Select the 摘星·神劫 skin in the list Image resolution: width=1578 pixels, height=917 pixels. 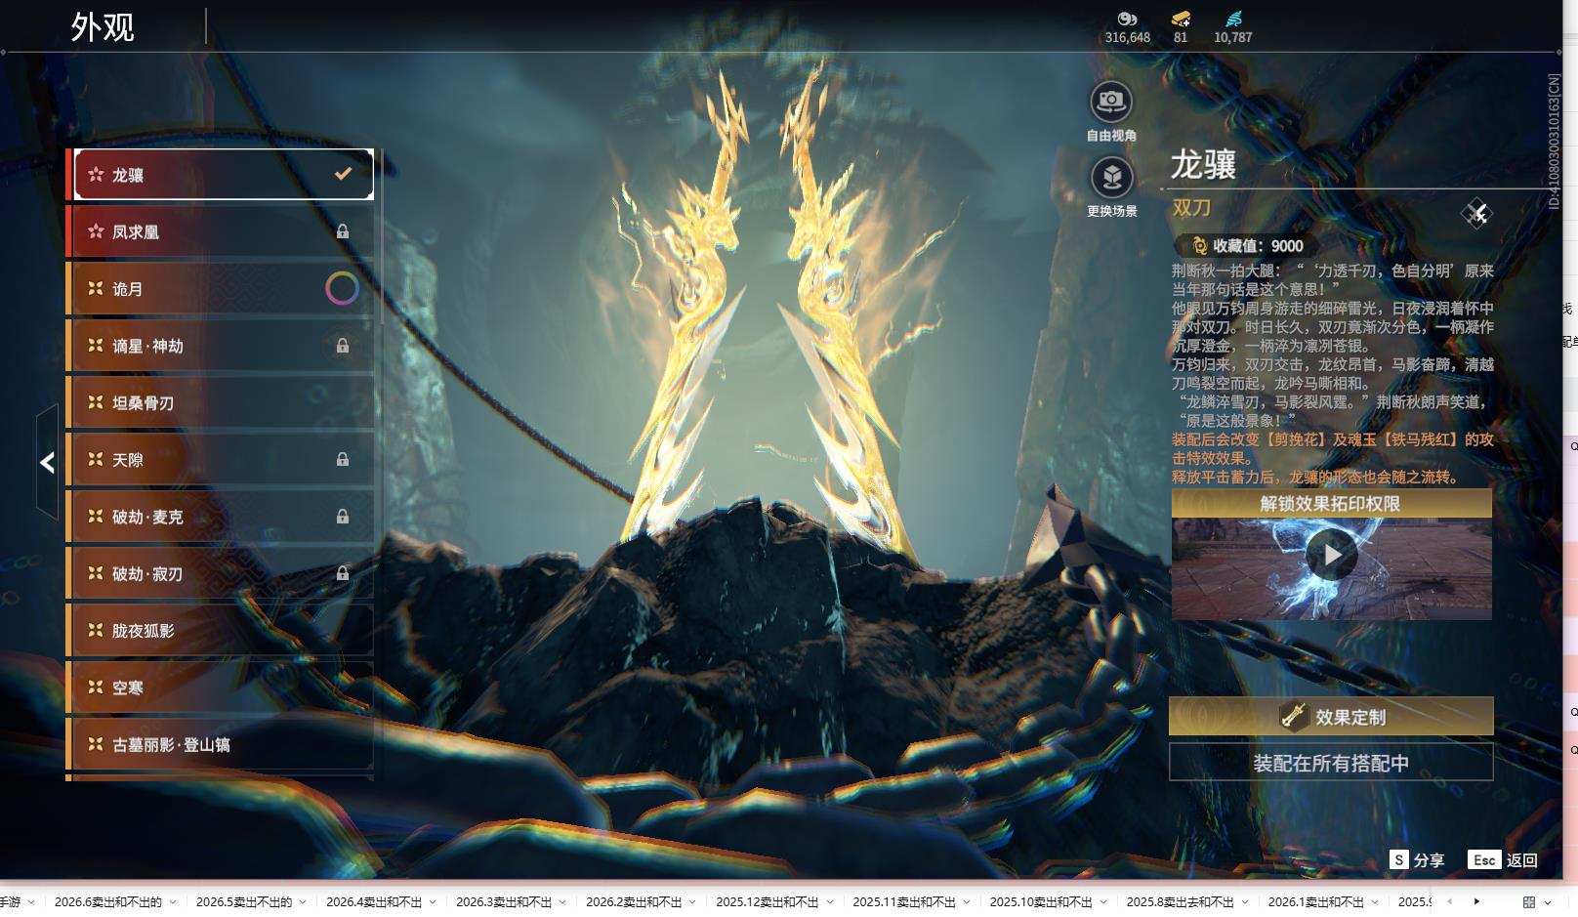coord(222,346)
